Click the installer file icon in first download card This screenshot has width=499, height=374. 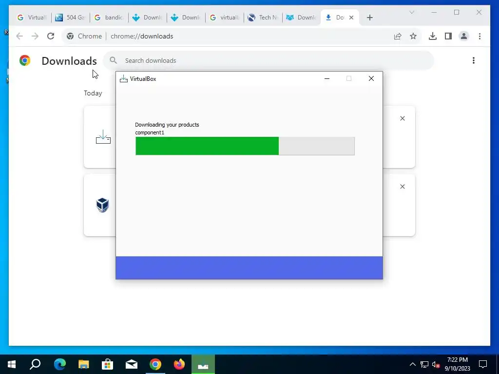[x=103, y=137]
